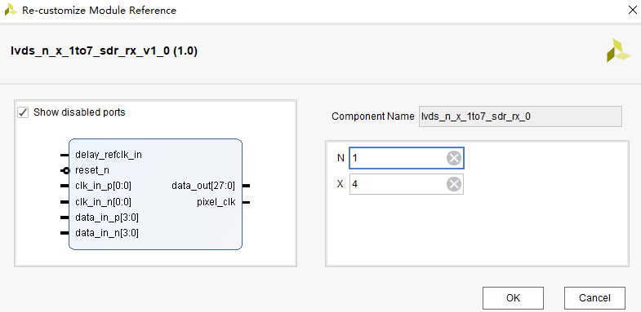The height and width of the screenshot is (312, 641).
Task: Click the Xilinx logo in header
Action: coord(618,51)
